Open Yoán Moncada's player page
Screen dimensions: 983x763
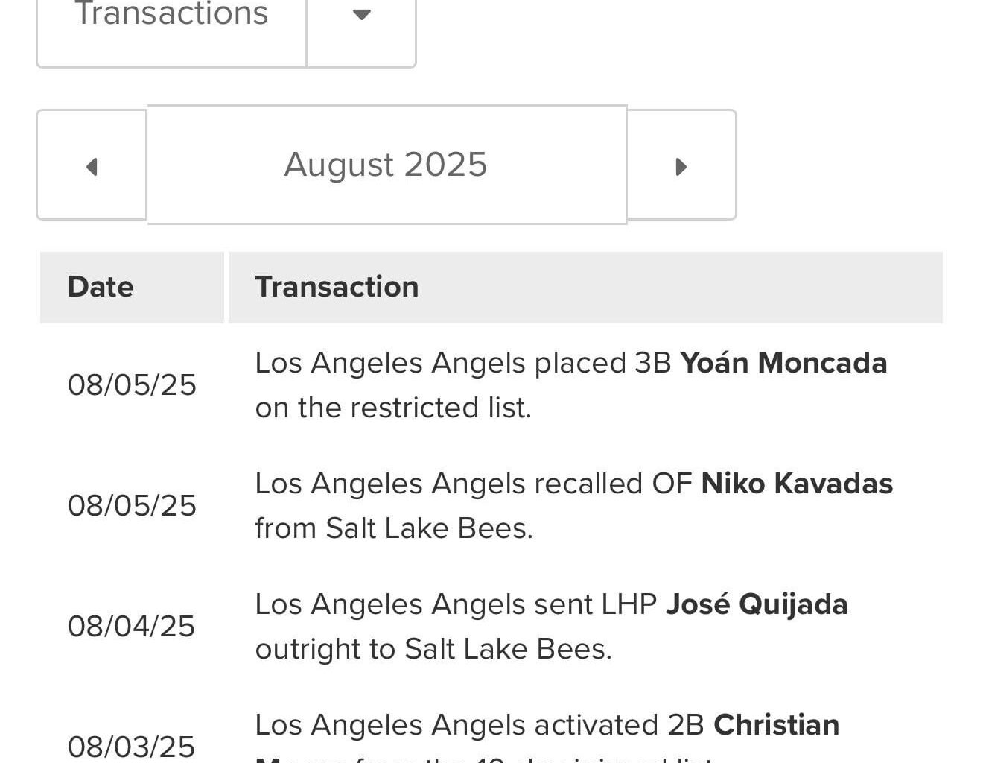[783, 363]
